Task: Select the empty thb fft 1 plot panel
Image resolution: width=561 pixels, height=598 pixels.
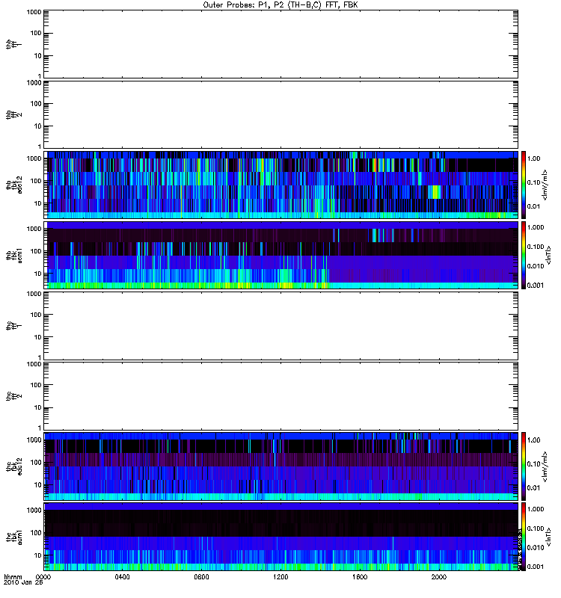Action: point(281,44)
